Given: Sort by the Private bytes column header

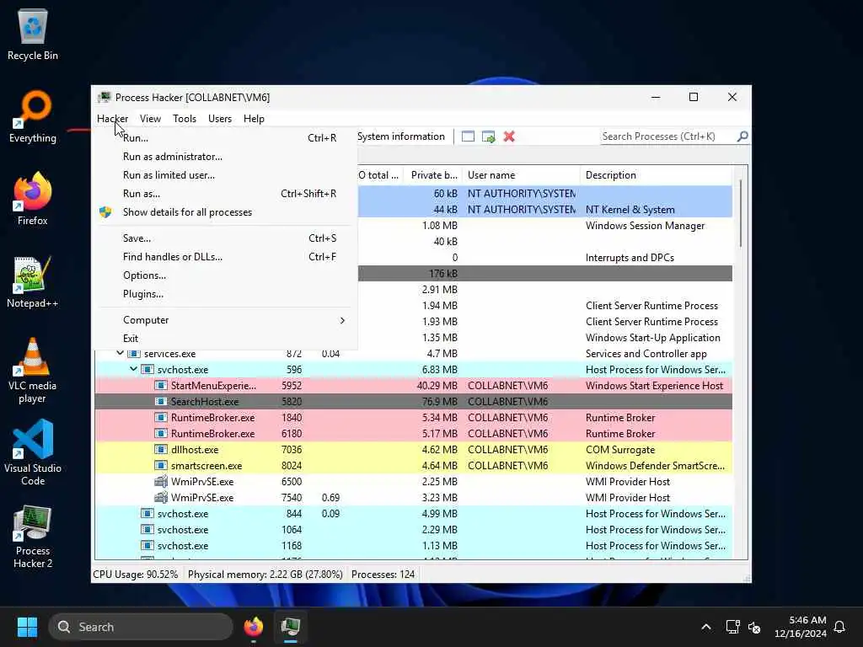Looking at the screenshot, I should coord(434,175).
